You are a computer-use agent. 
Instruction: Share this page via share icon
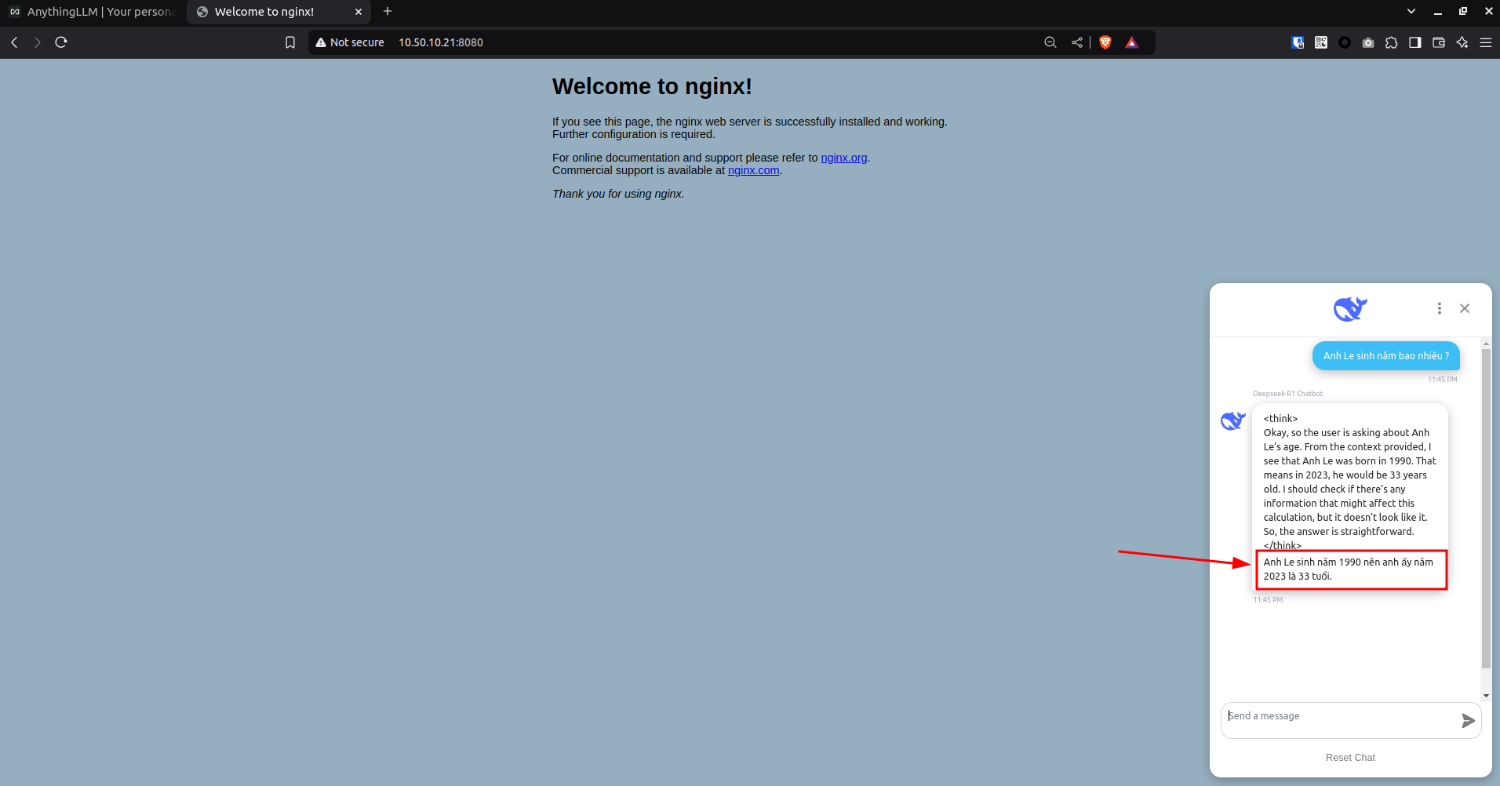click(x=1077, y=42)
